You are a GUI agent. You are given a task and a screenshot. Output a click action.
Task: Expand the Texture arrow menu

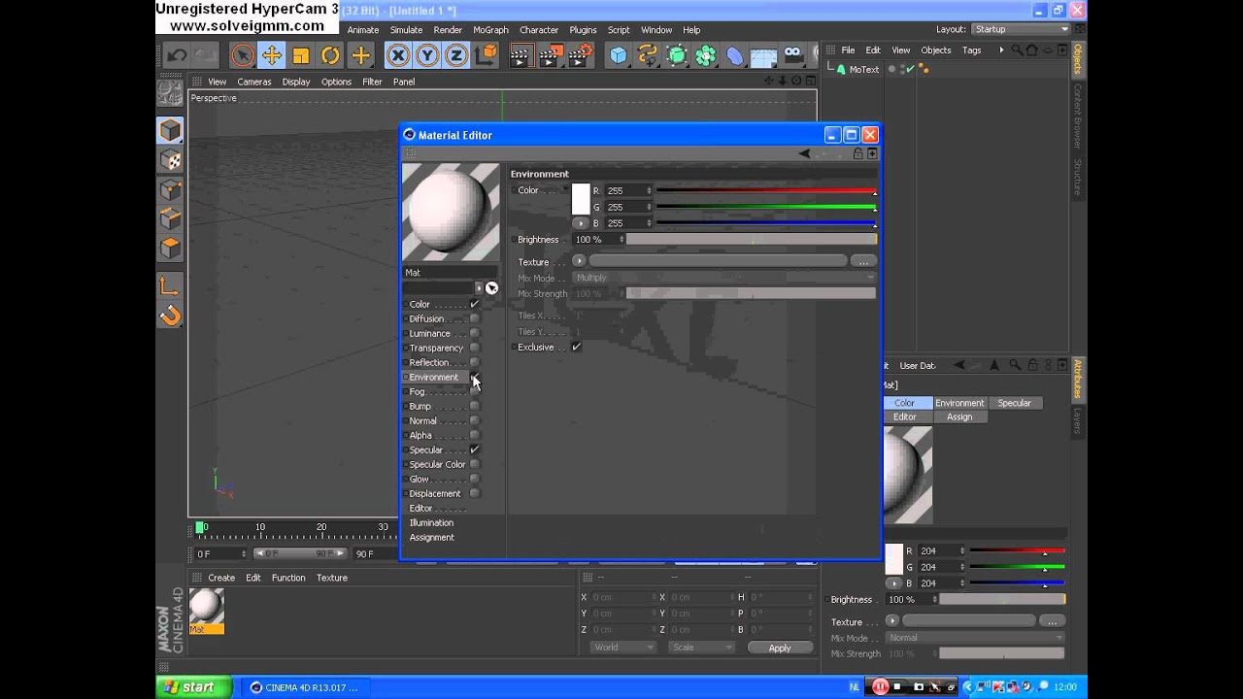[579, 261]
